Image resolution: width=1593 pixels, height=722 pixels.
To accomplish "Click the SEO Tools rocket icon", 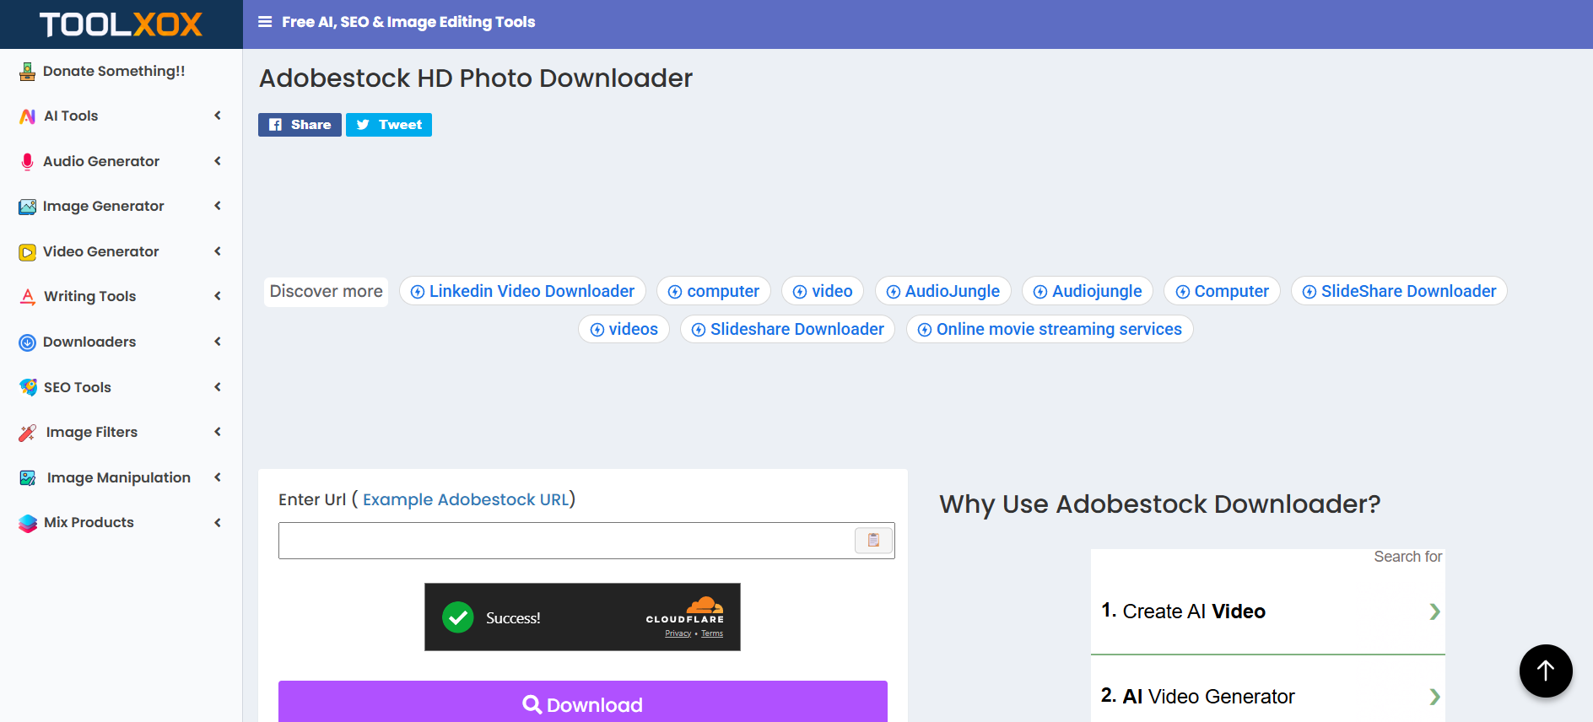I will 27,387.
